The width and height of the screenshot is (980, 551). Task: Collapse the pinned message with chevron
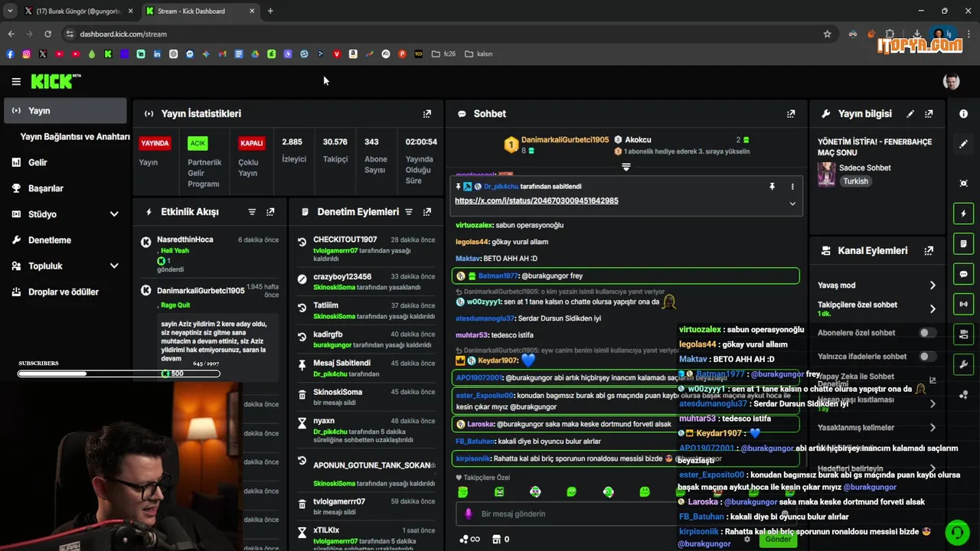792,204
